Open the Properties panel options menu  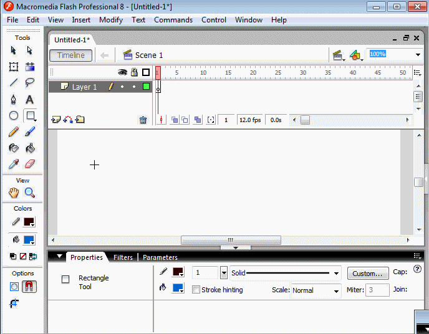tap(417, 256)
